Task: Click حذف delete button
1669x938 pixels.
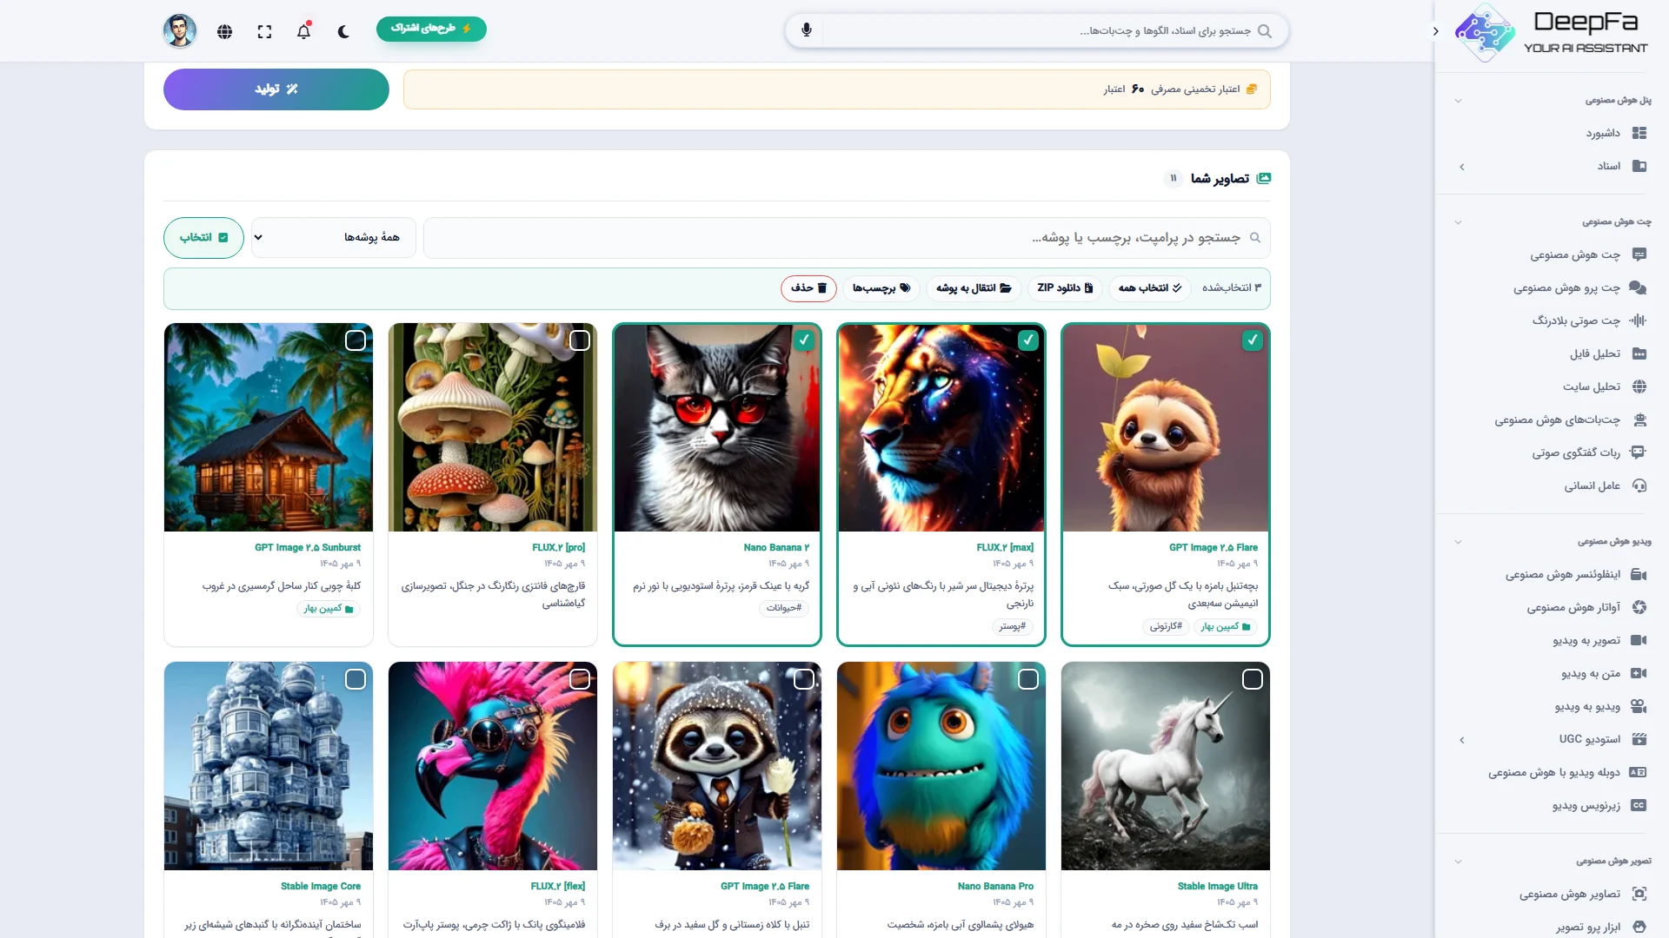Action: pos(808,288)
